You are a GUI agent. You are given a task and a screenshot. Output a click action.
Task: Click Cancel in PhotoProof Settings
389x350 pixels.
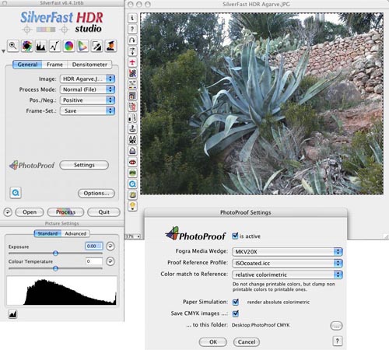click(247, 342)
